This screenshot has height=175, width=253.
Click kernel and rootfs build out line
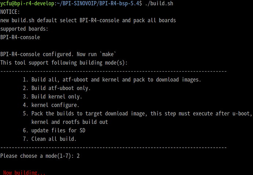(x=70, y=122)
